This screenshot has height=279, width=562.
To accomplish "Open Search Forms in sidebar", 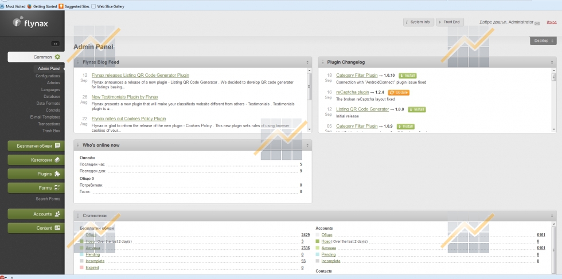I will pyautogui.click(x=48, y=199).
